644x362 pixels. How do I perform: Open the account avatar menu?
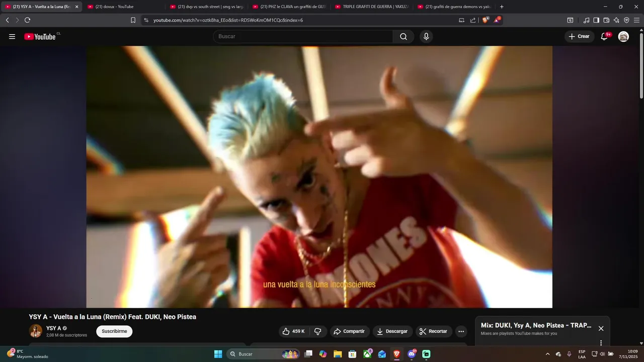pyautogui.click(x=623, y=36)
